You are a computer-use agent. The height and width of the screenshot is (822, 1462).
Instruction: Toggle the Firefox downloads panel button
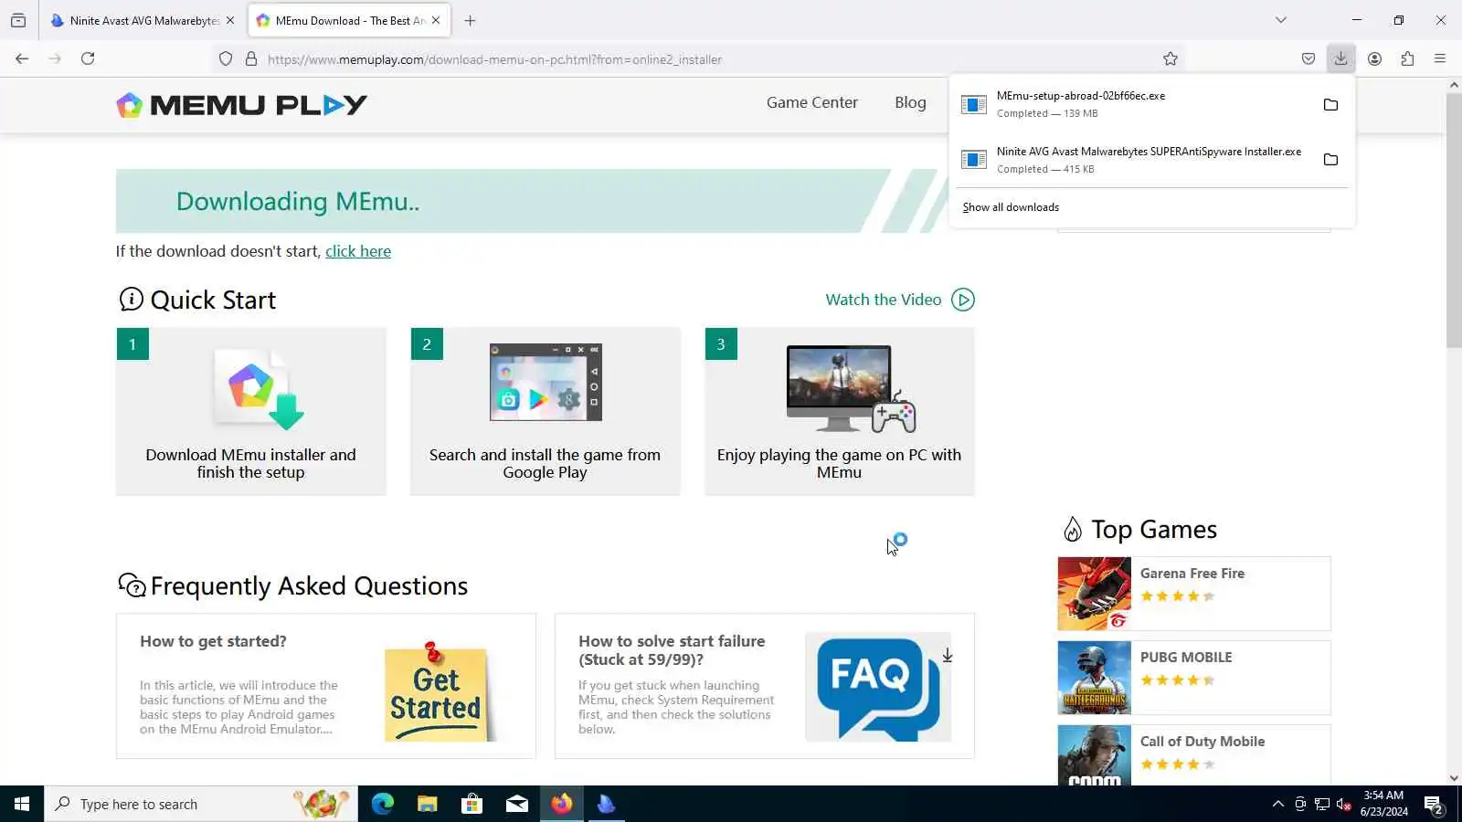1340,58
